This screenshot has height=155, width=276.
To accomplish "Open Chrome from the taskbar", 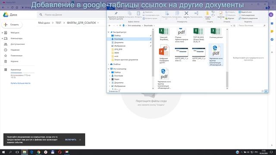I will click(38, 152).
